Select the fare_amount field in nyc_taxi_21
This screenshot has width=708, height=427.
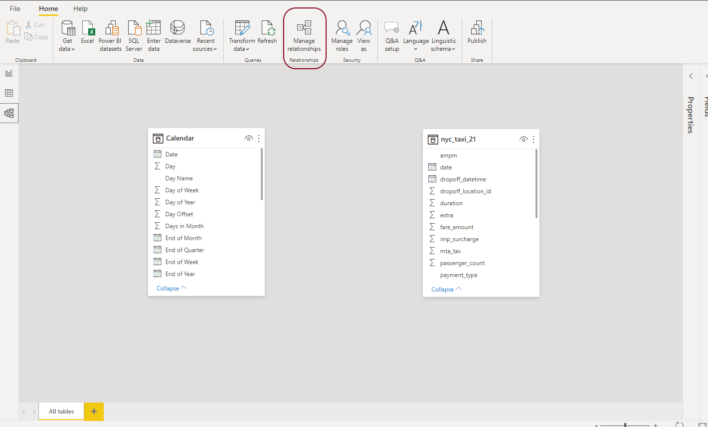[x=457, y=227]
